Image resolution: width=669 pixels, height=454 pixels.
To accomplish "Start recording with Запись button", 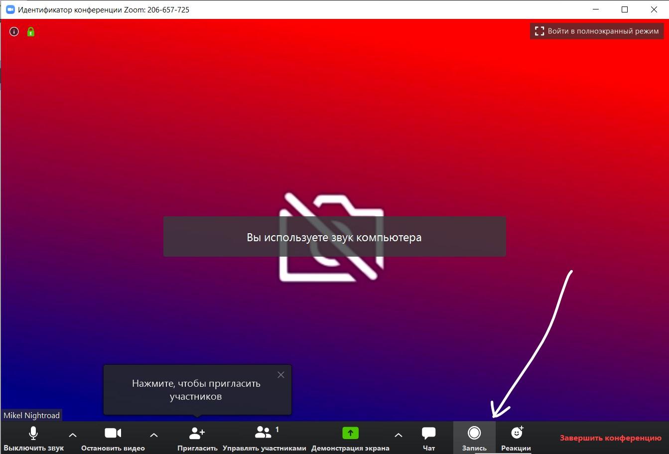I will tap(474, 438).
